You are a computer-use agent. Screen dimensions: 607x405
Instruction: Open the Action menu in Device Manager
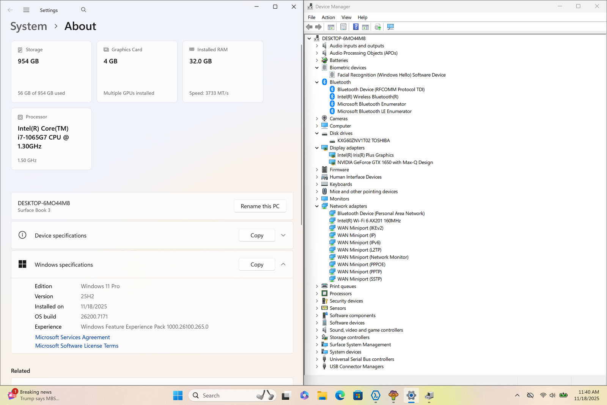click(x=328, y=17)
